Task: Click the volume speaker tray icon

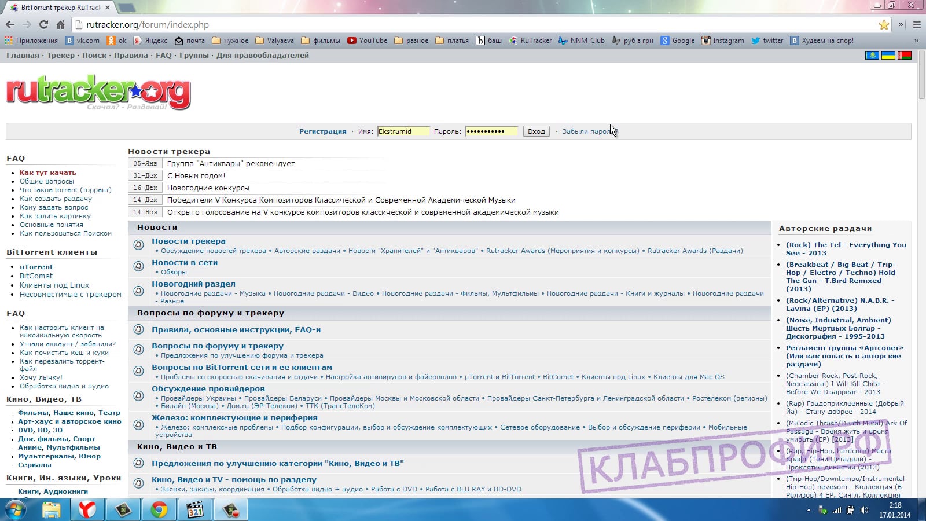Action: 864,510
